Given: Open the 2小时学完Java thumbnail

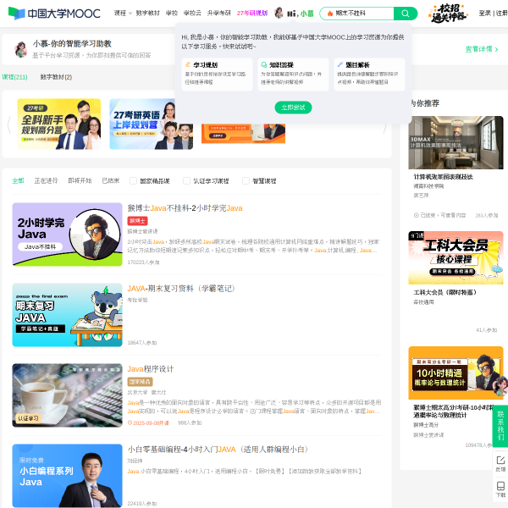Looking at the screenshot, I should tap(68, 235).
